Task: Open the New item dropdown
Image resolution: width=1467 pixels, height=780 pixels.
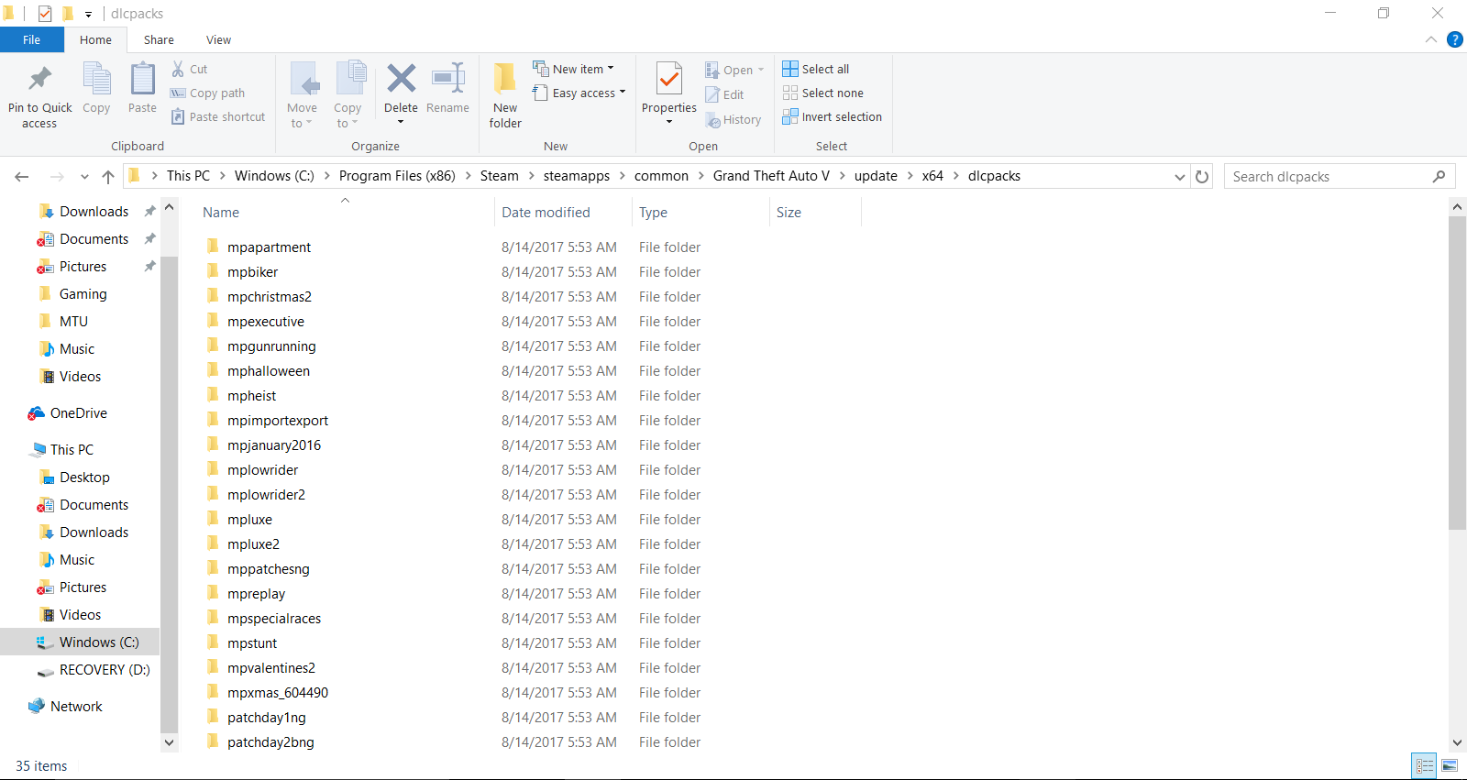Action: (x=574, y=69)
